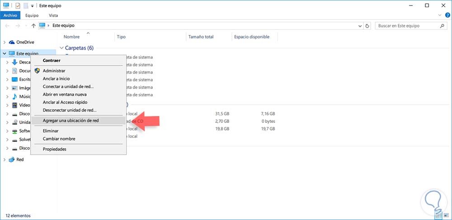Switch to the Vista ribbon tab
The width and height of the screenshot is (452, 220).
[x=53, y=15]
